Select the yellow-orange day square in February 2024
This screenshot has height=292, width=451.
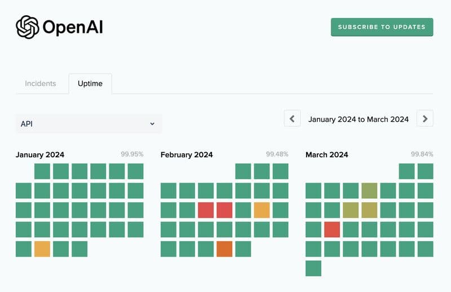point(262,210)
